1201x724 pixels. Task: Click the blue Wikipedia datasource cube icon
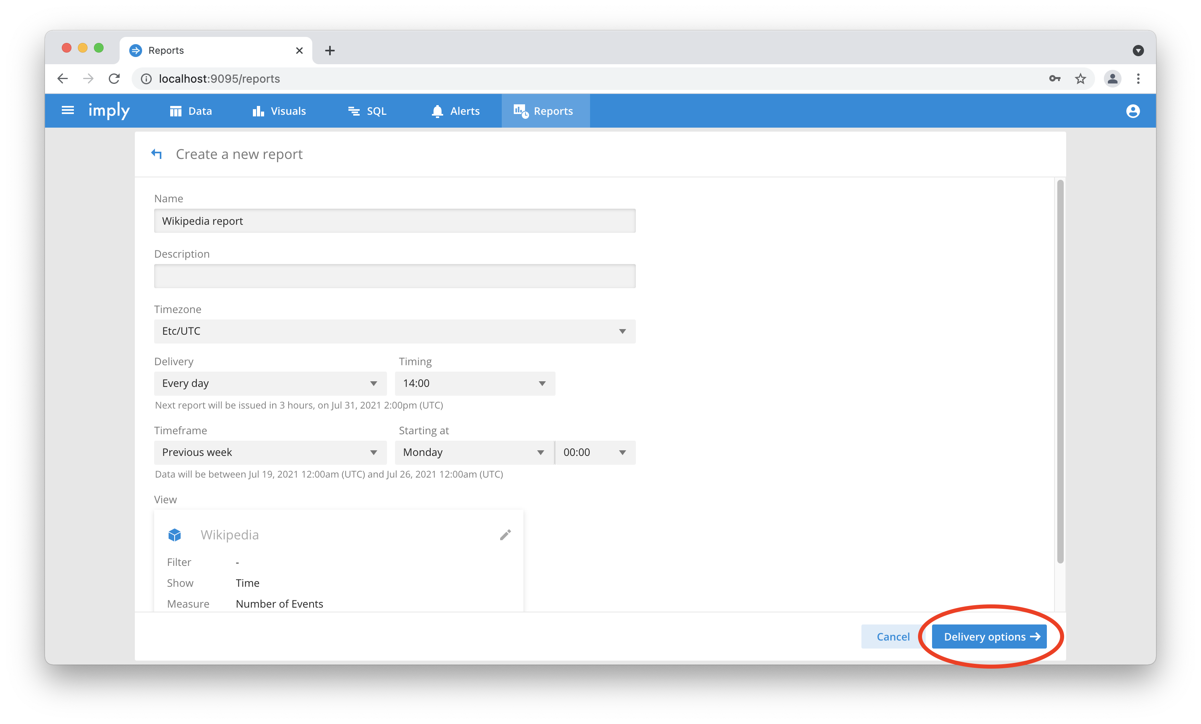coord(174,535)
